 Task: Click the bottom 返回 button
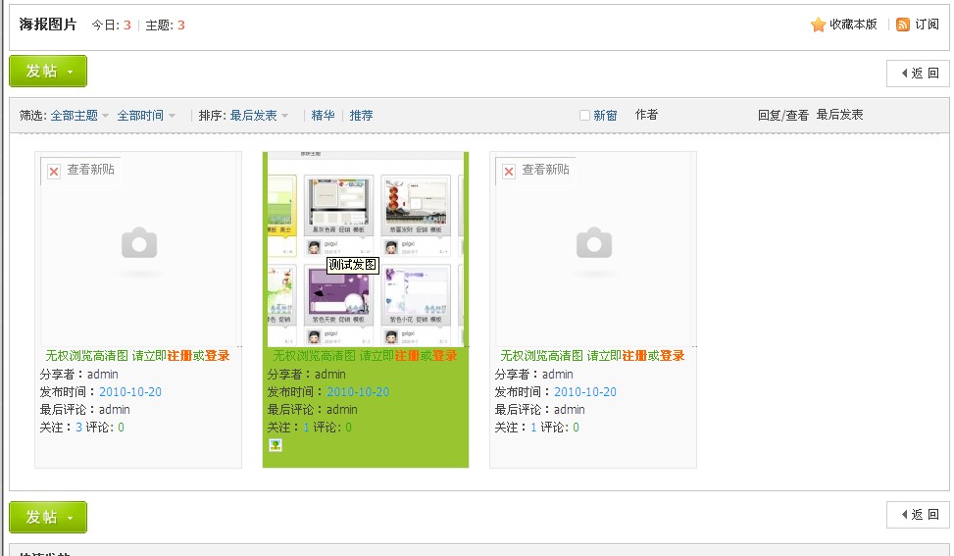click(918, 515)
